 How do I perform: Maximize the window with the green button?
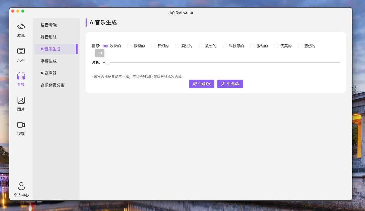point(23,11)
